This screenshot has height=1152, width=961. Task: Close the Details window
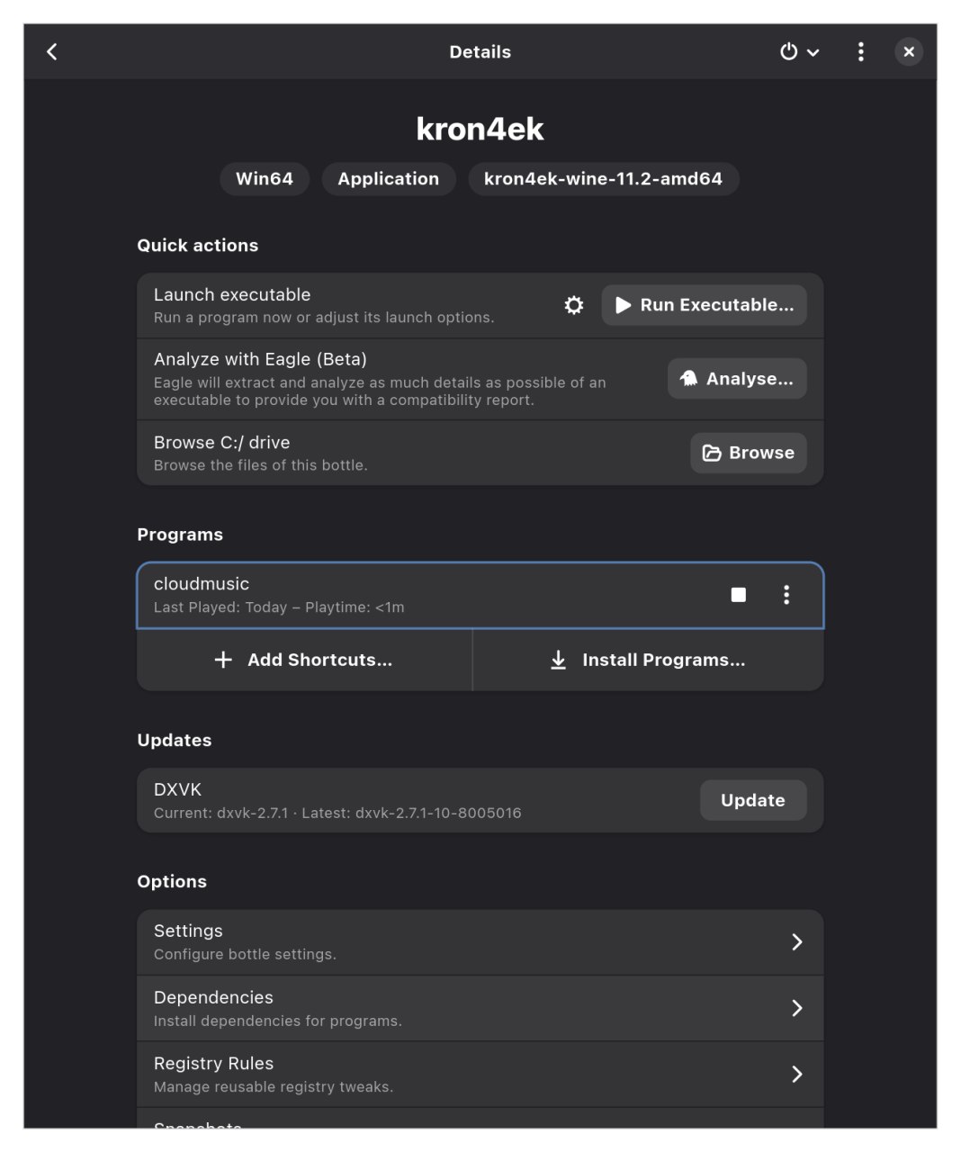pyautogui.click(x=909, y=52)
